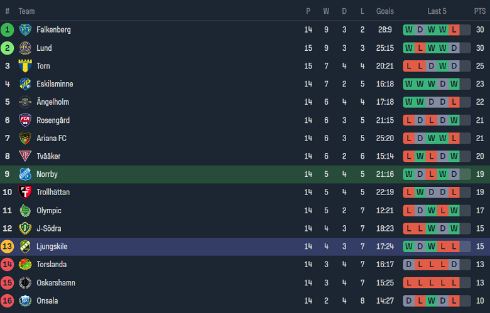Click Falkenberg's most recent loss result badge

tap(454, 29)
